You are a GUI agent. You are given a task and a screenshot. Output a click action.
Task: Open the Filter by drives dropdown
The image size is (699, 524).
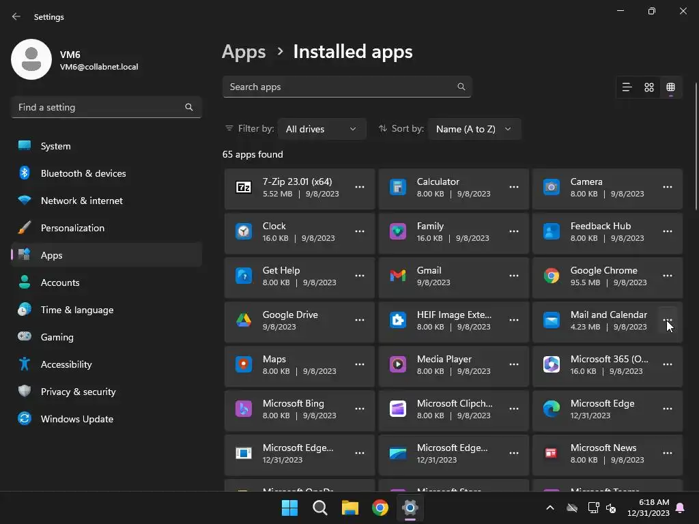(x=322, y=129)
